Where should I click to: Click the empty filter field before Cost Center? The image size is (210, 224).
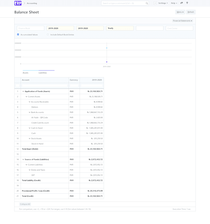pyautogui.click(x=149, y=28)
